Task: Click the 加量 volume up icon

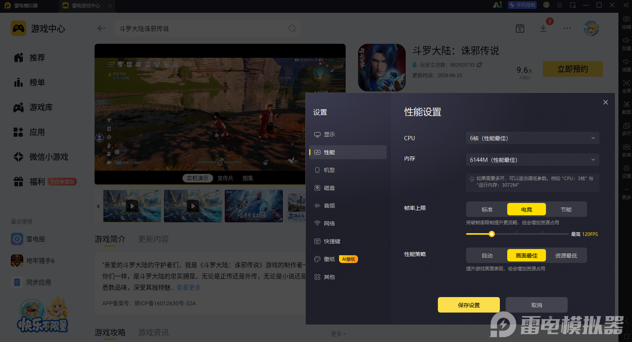Action: point(626,44)
